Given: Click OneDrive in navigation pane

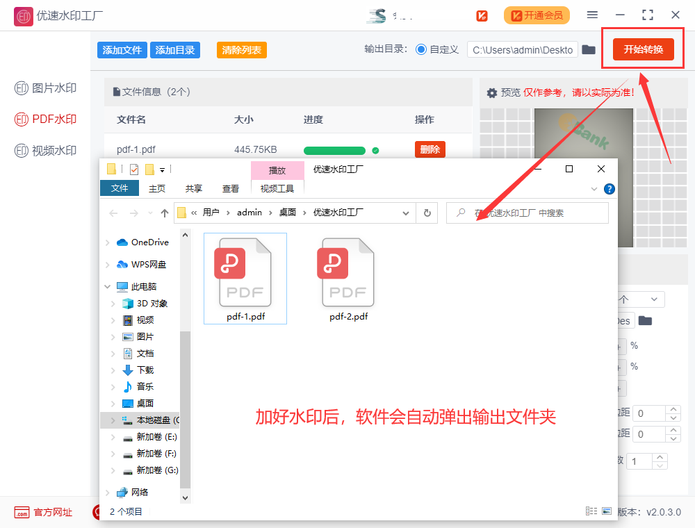Looking at the screenshot, I should pyautogui.click(x=142, y=242).
